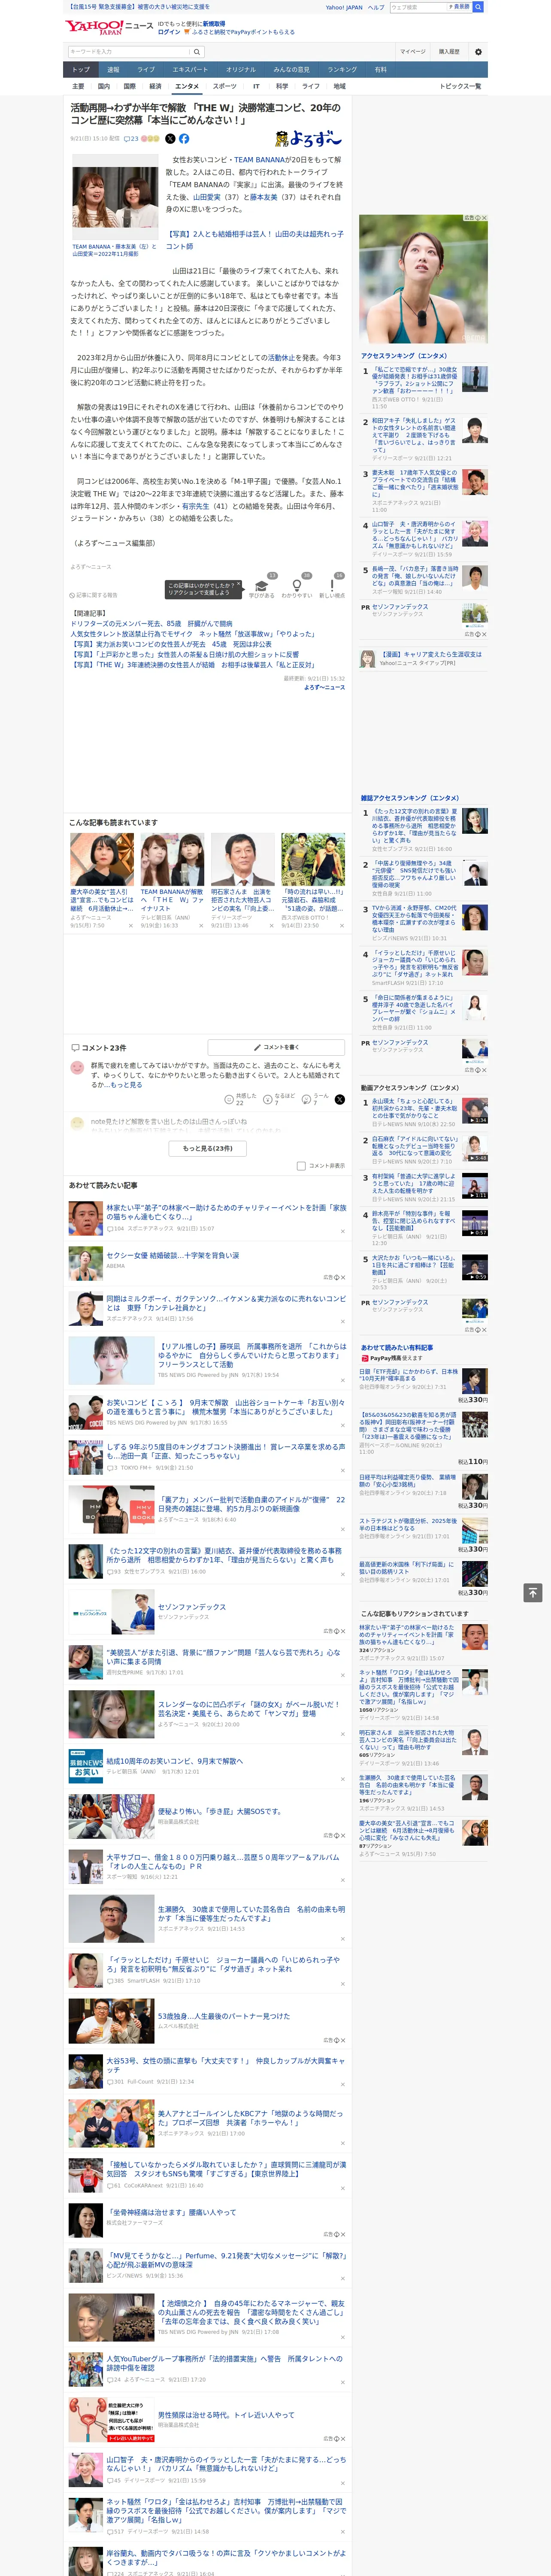
Task: Close the bikini ad via top-right X
Action: (x=485, y=218)
